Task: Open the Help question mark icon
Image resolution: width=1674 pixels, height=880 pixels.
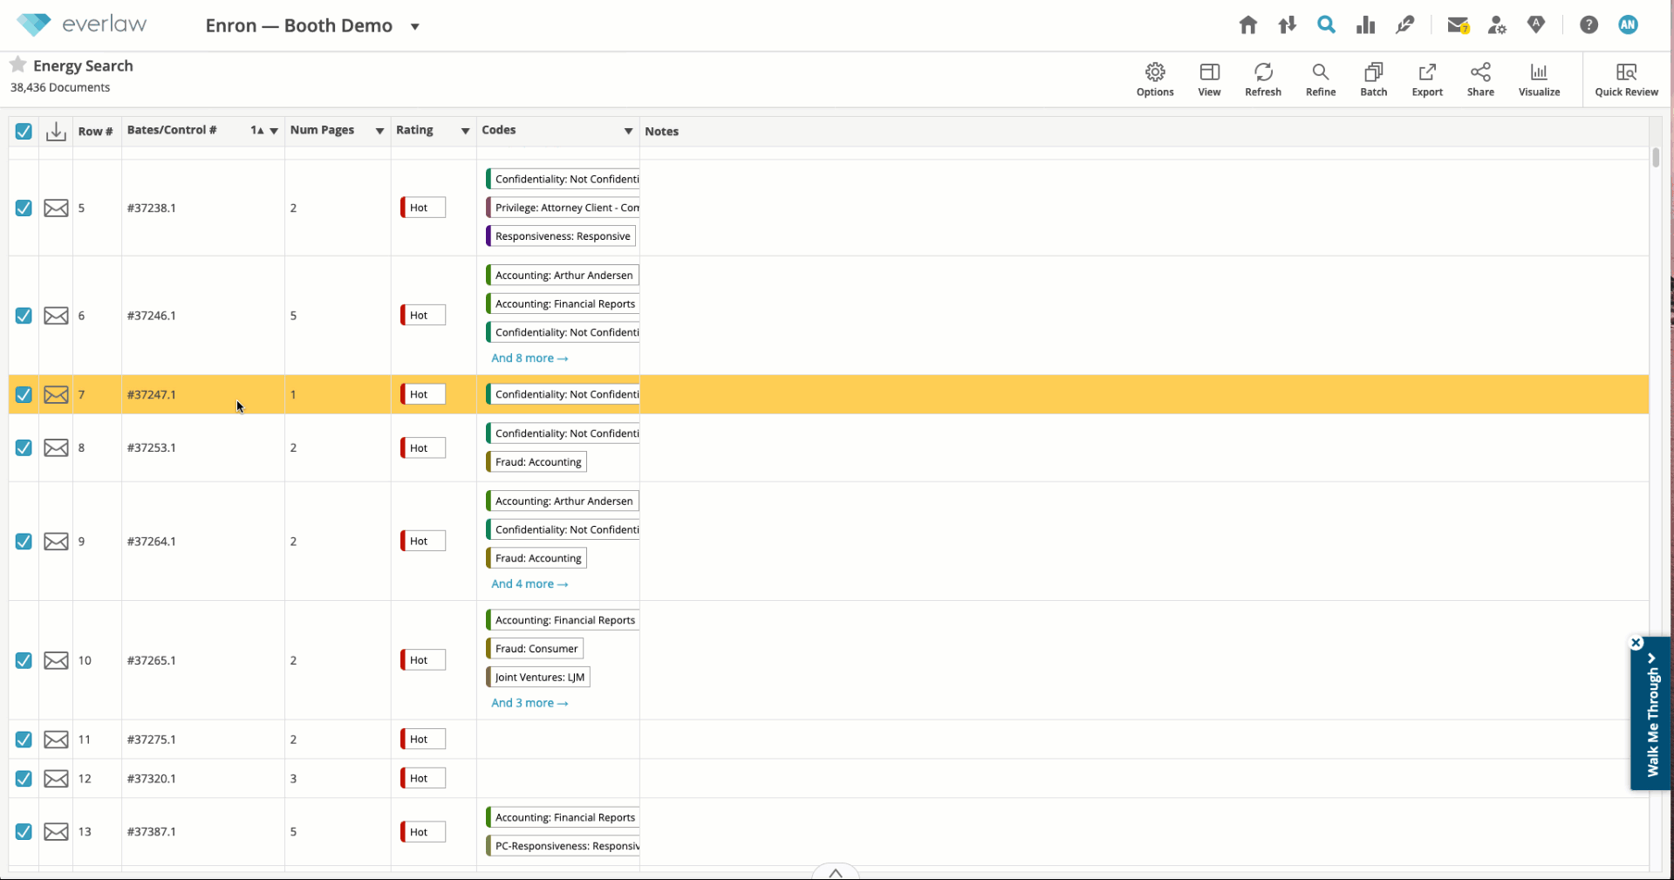Action: (1589, 25)
